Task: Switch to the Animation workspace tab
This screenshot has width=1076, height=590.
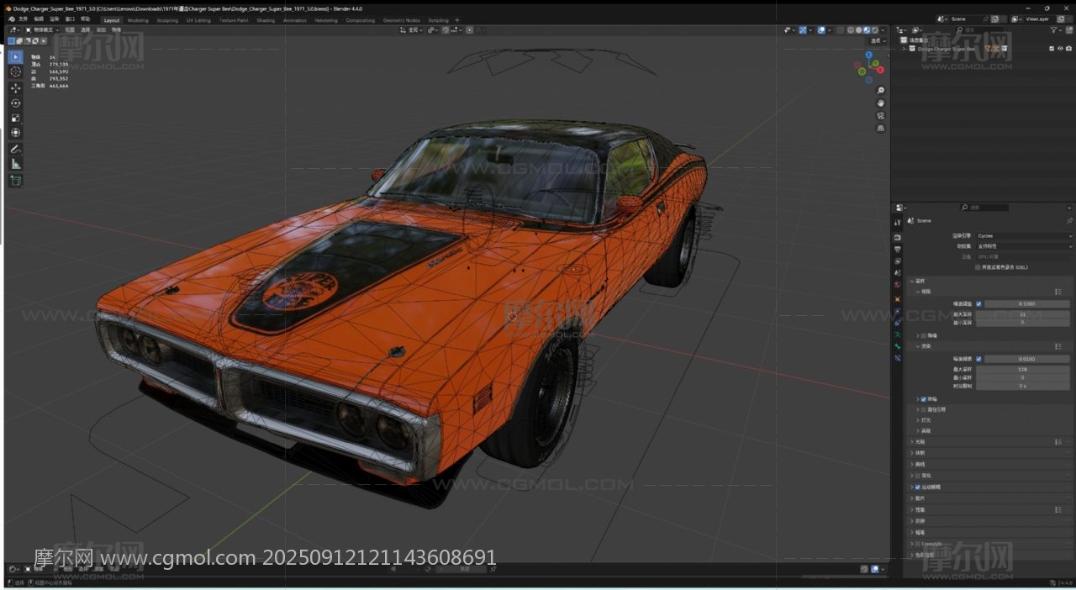Action: (295, 20)
